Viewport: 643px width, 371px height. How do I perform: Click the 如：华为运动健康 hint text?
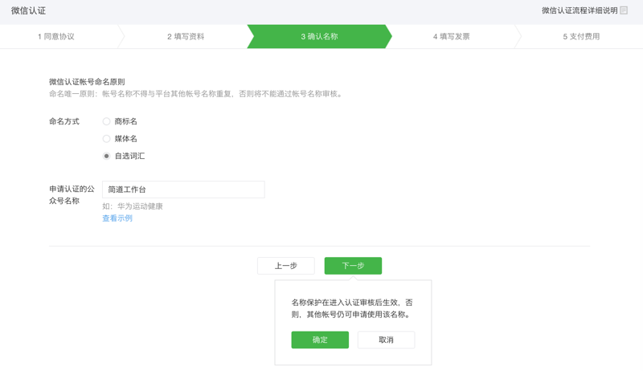133,206
